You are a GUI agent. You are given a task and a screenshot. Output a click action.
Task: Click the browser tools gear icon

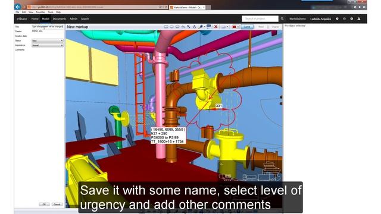(x=364, y=7)
